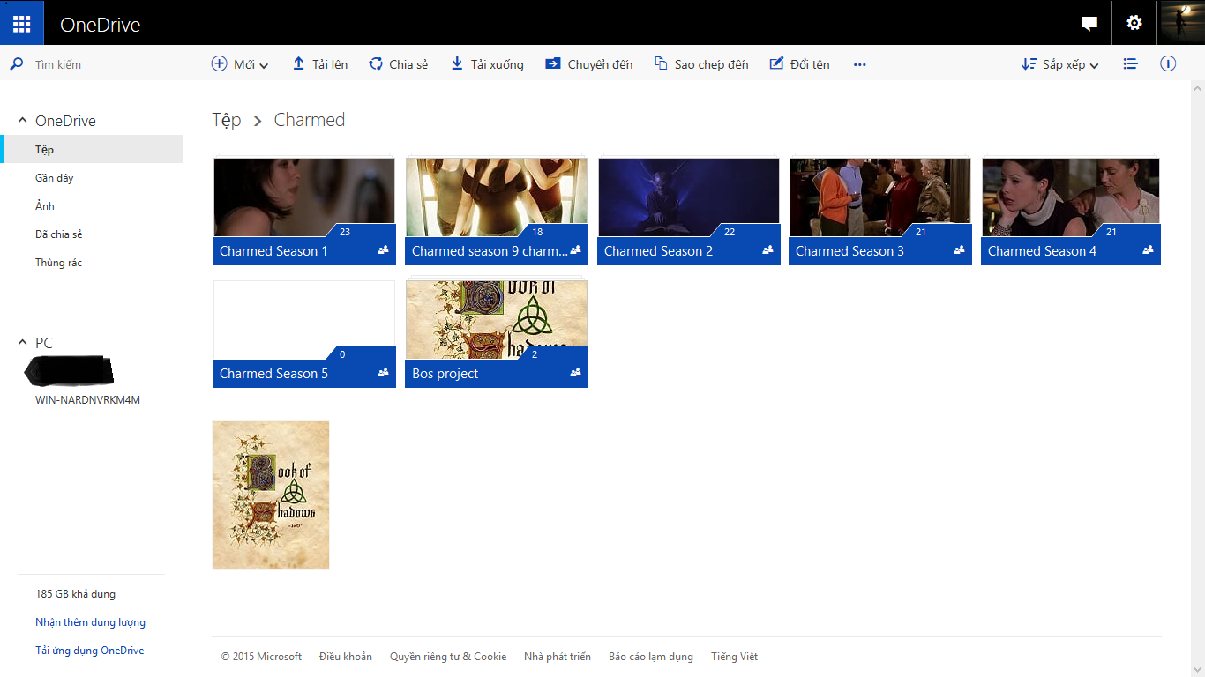Click the Đổi tên rename button
1205x677 pixels.
pos(799,64)
